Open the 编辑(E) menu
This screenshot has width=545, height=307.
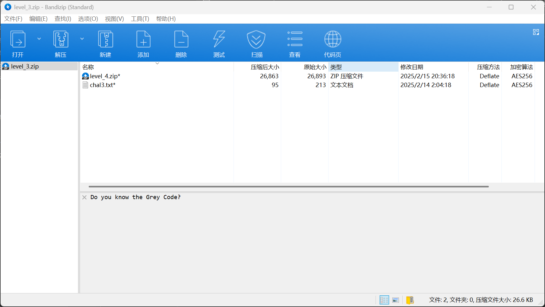[39, 19]
